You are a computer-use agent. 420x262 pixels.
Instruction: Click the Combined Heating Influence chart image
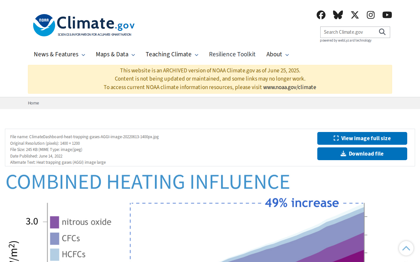210,216
